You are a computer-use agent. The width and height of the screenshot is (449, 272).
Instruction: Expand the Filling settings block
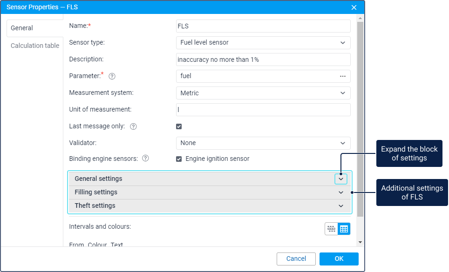click(341, 192)
